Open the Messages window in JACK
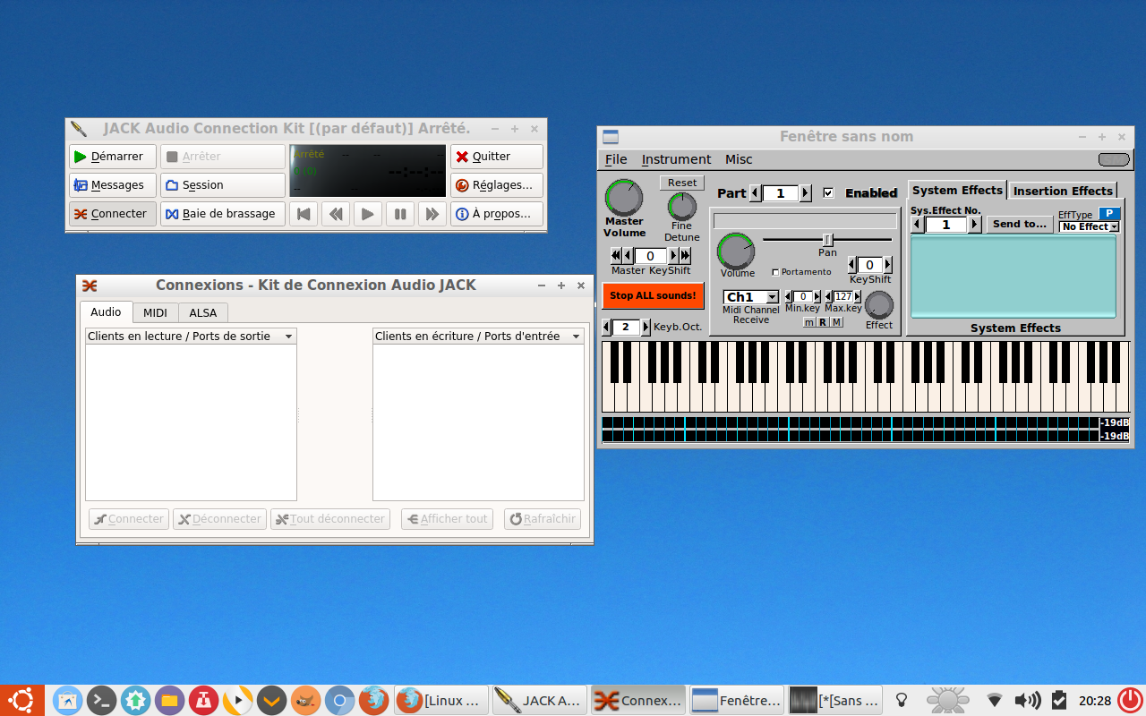Screen dimensions: 1146x716 coord(113,185)
